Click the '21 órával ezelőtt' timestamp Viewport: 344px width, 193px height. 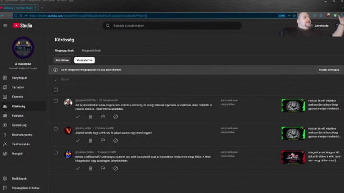[109, 100]
